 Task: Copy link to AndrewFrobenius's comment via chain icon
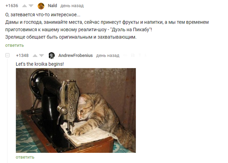tap(125, 56)
